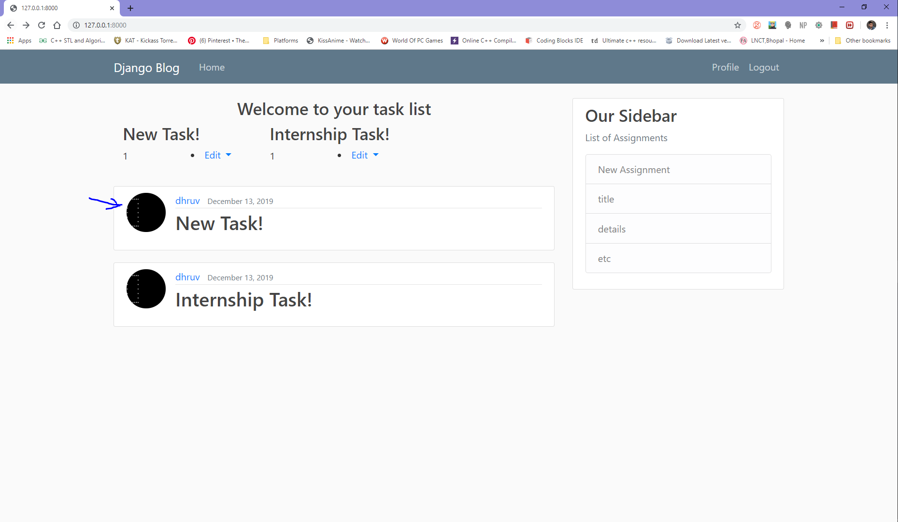Click the bookmark star icon
Screen dimensions: 898x522
[738, 25]
